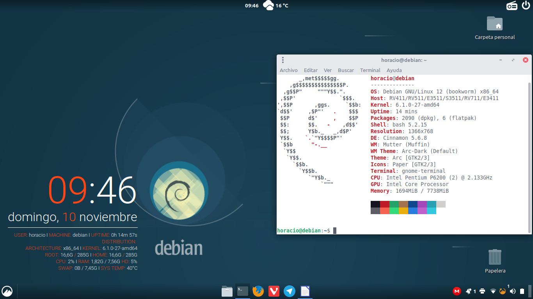The image size is (533, 299).
Task: Open the Archivo menu
Action: [x=289, y=70]
